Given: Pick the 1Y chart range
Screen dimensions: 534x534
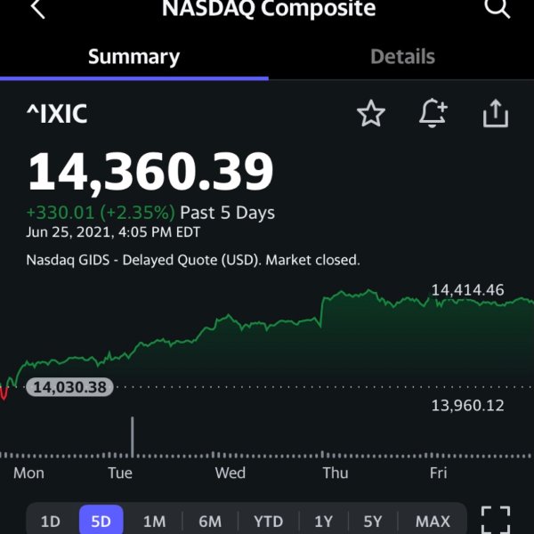Looking at the screenshot, I should coord(323,522).
